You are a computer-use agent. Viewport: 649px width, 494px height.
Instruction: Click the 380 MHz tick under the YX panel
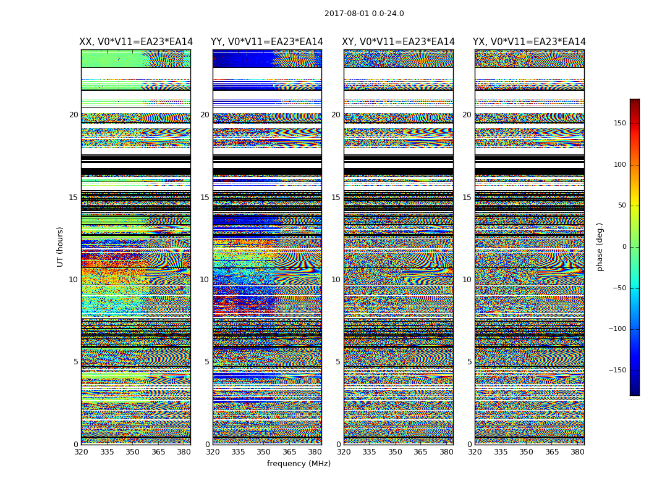[577, 452]
